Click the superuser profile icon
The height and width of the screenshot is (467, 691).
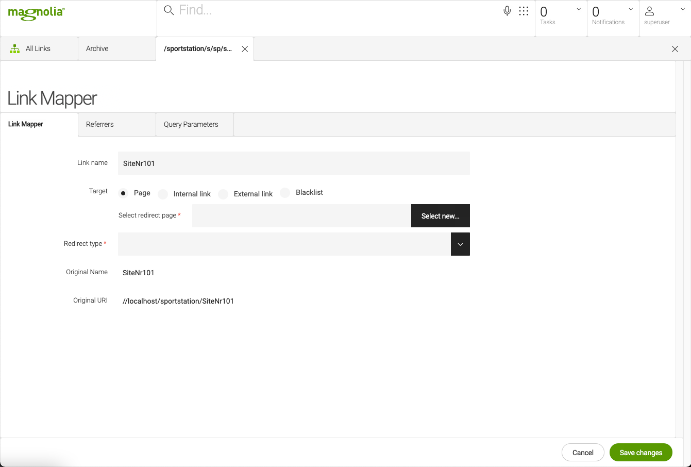(x=650, y=11)
